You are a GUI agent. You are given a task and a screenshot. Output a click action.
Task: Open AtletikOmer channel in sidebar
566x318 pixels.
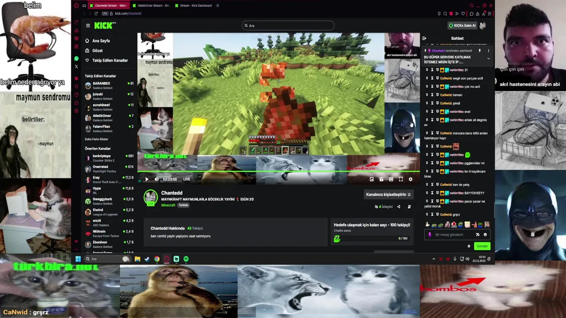point(109,118)
